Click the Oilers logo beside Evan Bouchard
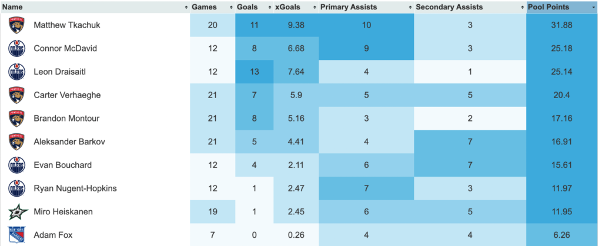This screenshot has height=246, width=602. [x=16, y=165]
